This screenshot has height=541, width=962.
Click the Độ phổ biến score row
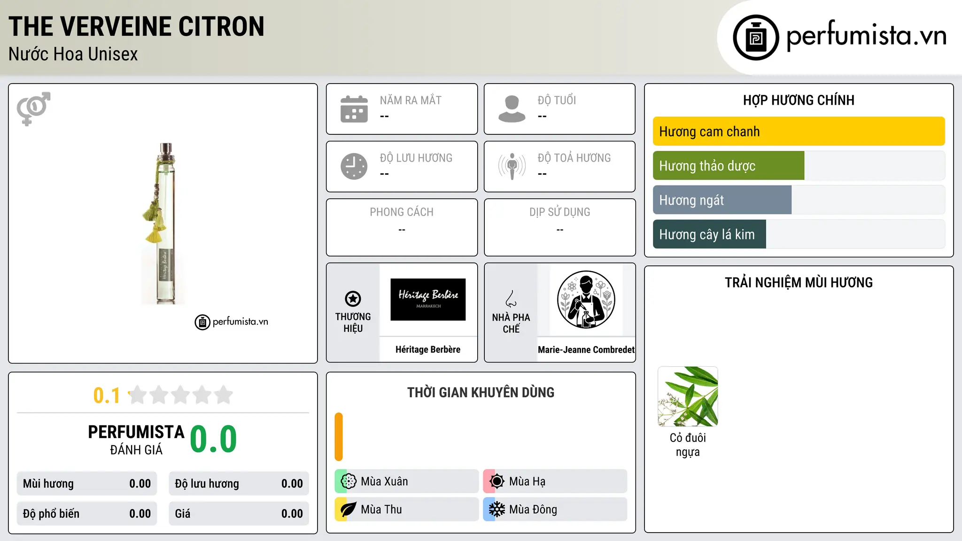87,514
